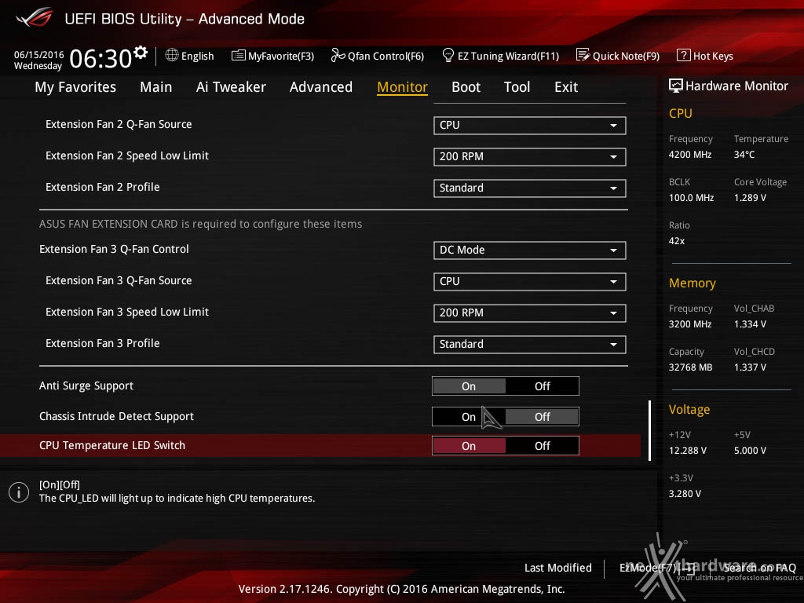Go to the My Favorites tab
Viewport: 804px width, 603px height.
click(x=75, y=87)
